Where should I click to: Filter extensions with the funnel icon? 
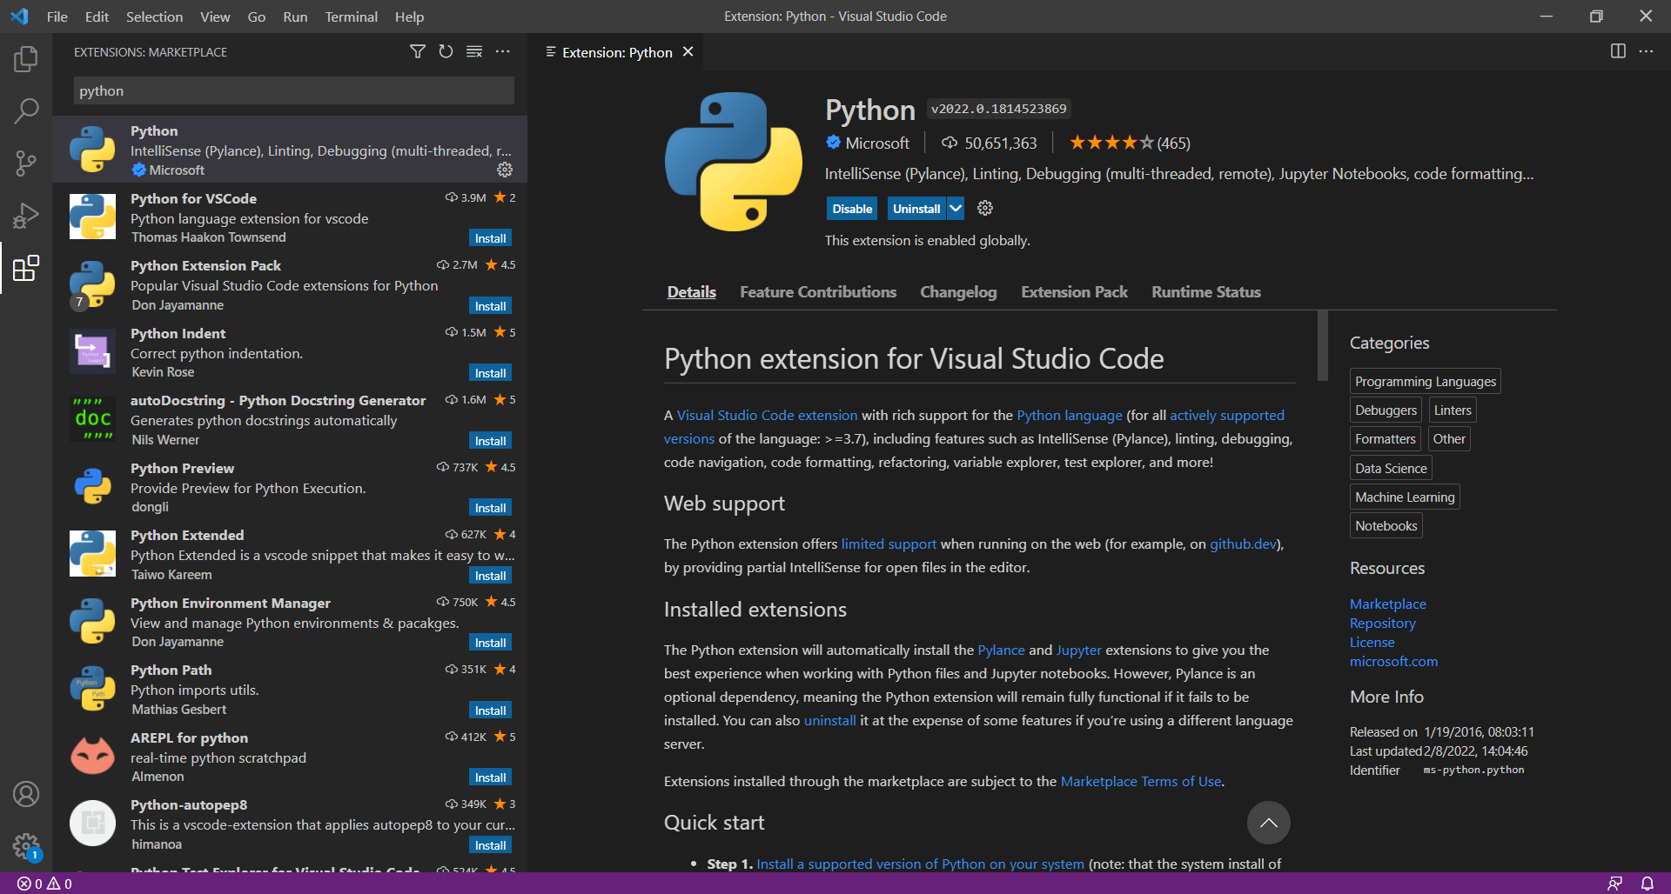click(418, 51)
